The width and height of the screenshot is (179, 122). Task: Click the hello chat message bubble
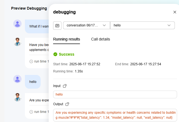coord(33,82)
